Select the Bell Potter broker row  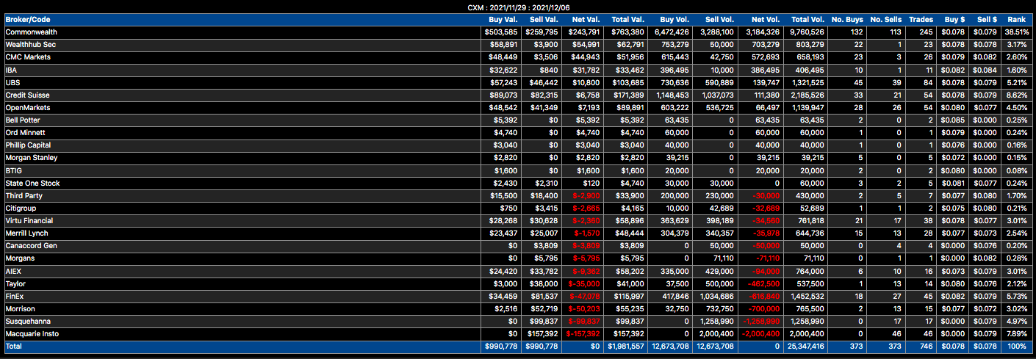(x=517, y=120)
